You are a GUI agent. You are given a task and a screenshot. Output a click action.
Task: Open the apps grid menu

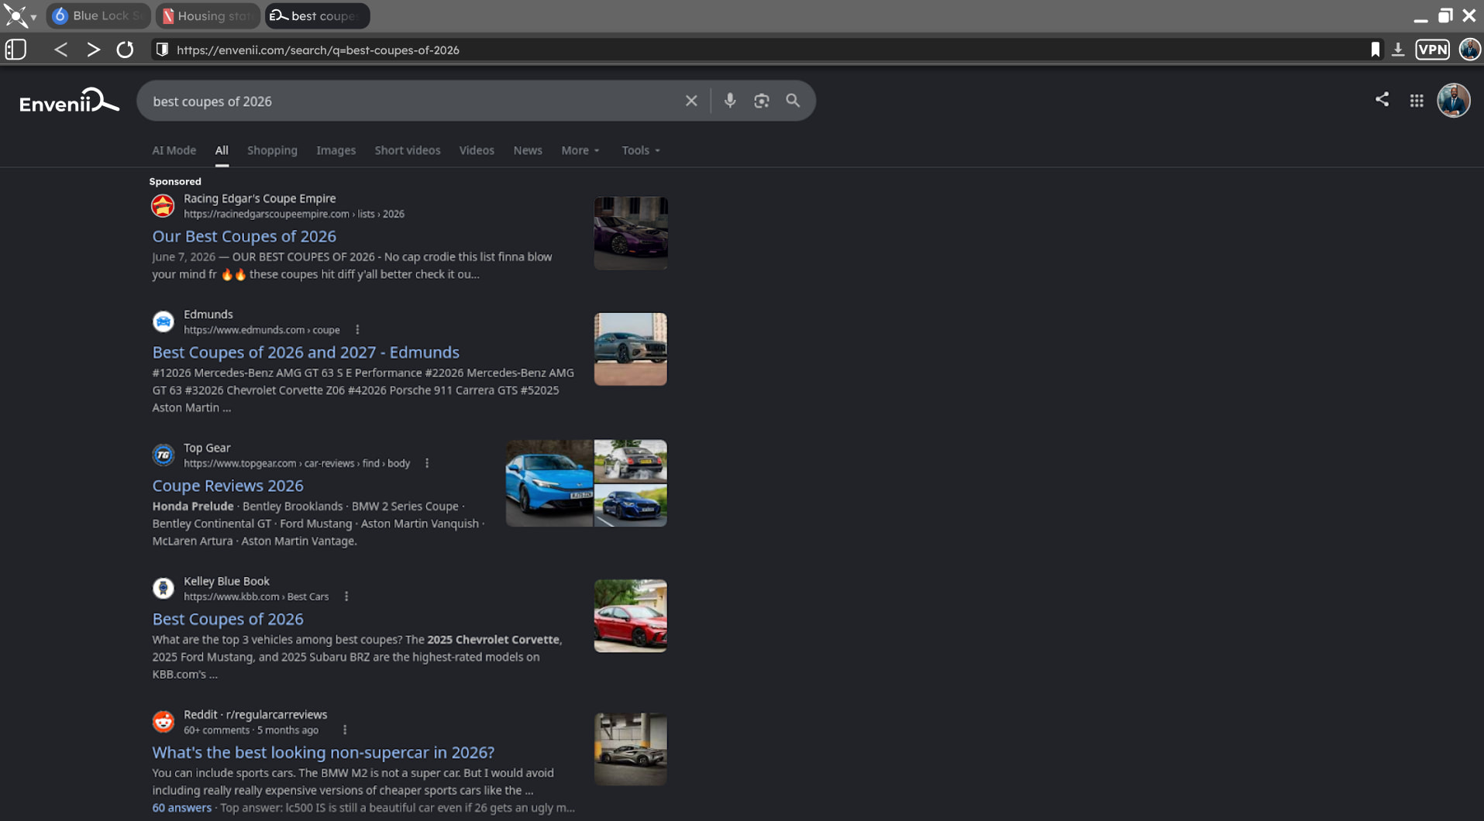click(1417, 101)
